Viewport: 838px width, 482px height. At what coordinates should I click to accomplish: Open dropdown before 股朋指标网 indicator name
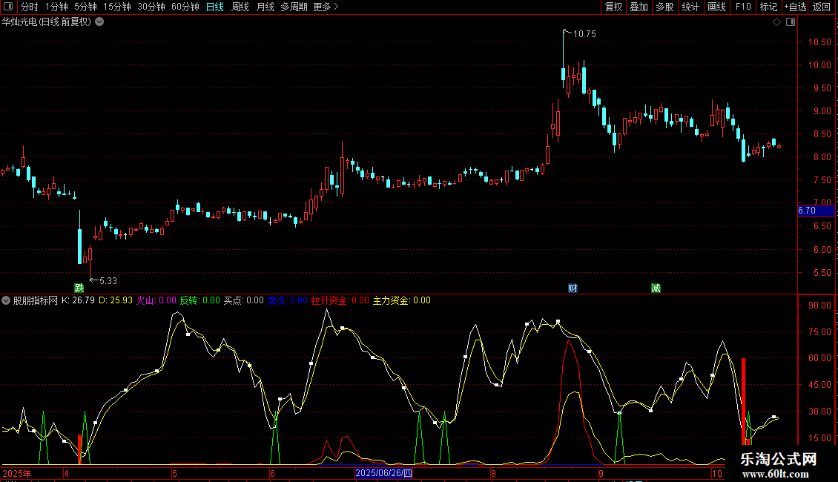pyautogui.click(x=6, y=300)
